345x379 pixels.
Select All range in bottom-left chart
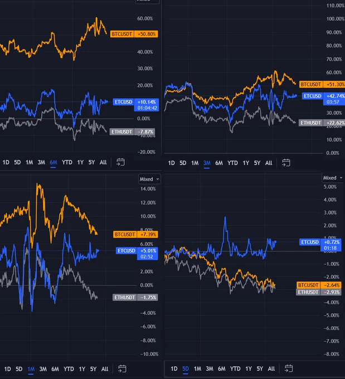coord(105,369)
